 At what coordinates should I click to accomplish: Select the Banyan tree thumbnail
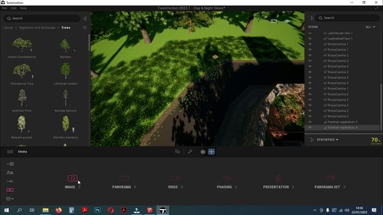coord(65,45)
